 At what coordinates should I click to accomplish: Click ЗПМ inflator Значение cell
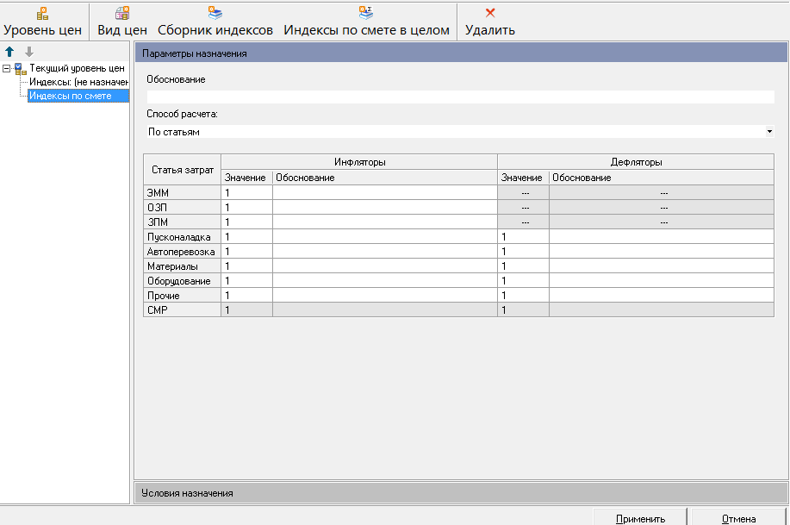coord(247,222)
